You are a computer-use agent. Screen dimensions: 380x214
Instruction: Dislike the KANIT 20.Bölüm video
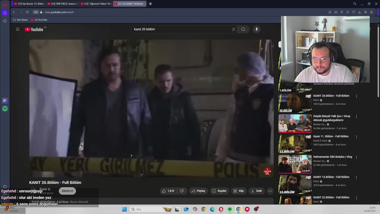click(182, 191)
